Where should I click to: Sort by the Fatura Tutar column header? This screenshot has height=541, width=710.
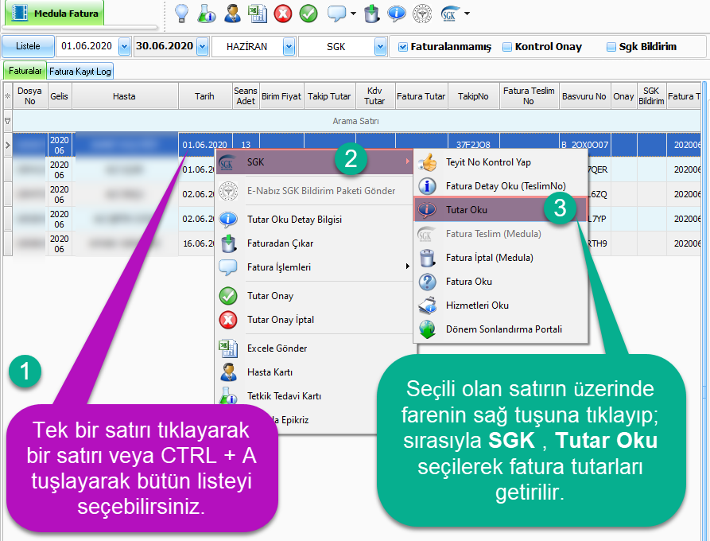coord(421,96)
